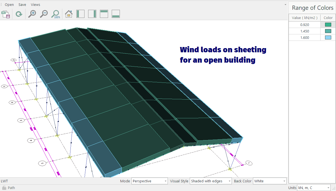Reset zoom to 100%

click(56, 14)
